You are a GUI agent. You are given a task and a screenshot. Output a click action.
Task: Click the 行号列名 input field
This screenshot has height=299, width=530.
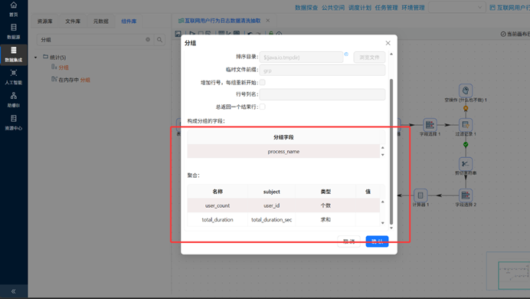point(322,94)
